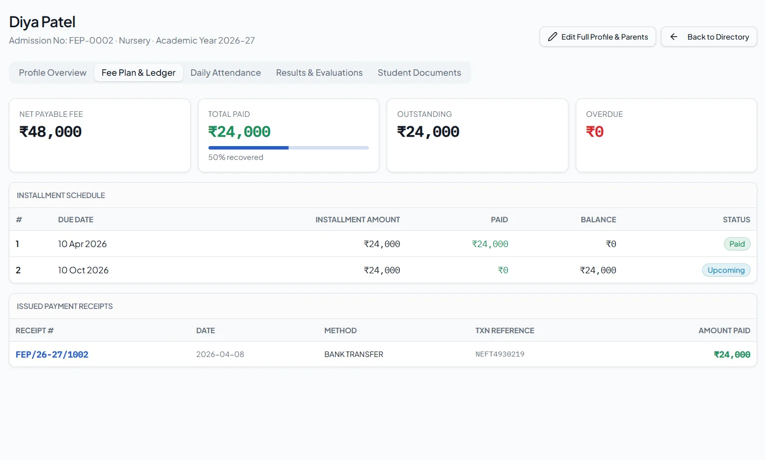Viewport: 765px width, 460px height.
Task: Click the 50% recovered progress bar
Action: pyautogui.click(x=289, y=148)
